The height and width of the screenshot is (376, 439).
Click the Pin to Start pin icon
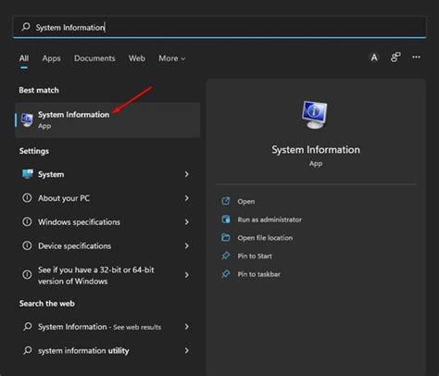pyautogui.click(x=226, y=256)
